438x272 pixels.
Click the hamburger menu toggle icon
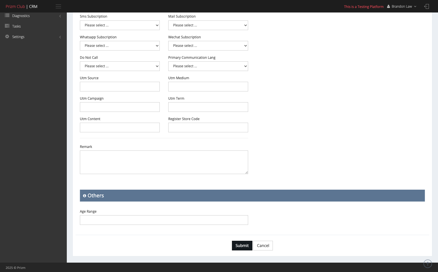[58, 7]
